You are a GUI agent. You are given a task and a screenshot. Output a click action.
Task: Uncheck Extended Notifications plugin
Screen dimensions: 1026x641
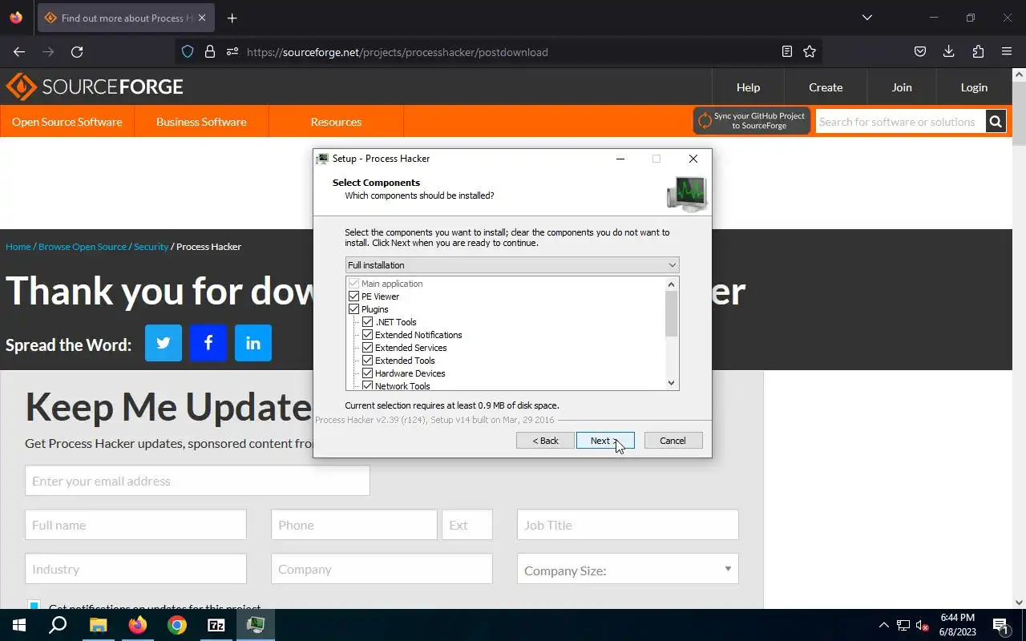point(368,335)
